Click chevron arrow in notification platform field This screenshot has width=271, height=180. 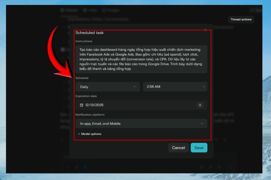(202, 124)
